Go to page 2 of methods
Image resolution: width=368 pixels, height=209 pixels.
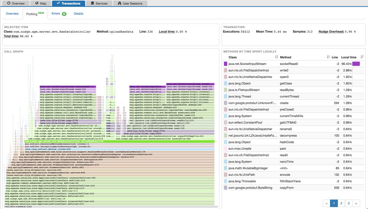341,203
